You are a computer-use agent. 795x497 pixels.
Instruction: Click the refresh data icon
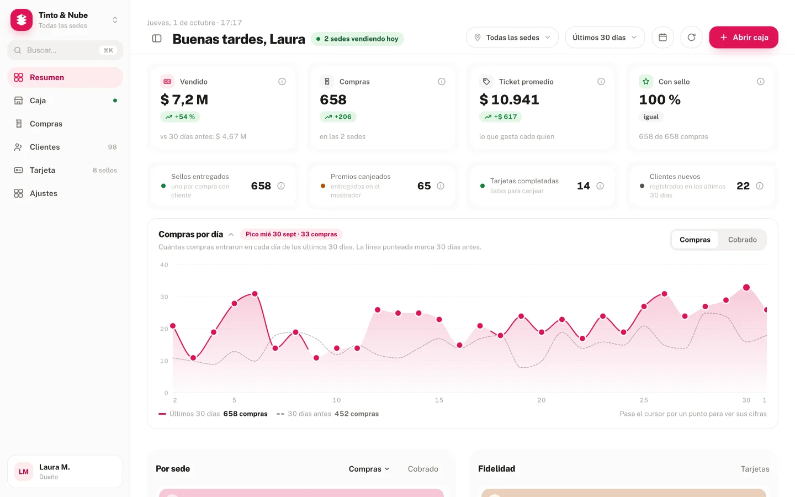(x=691, y=38)
